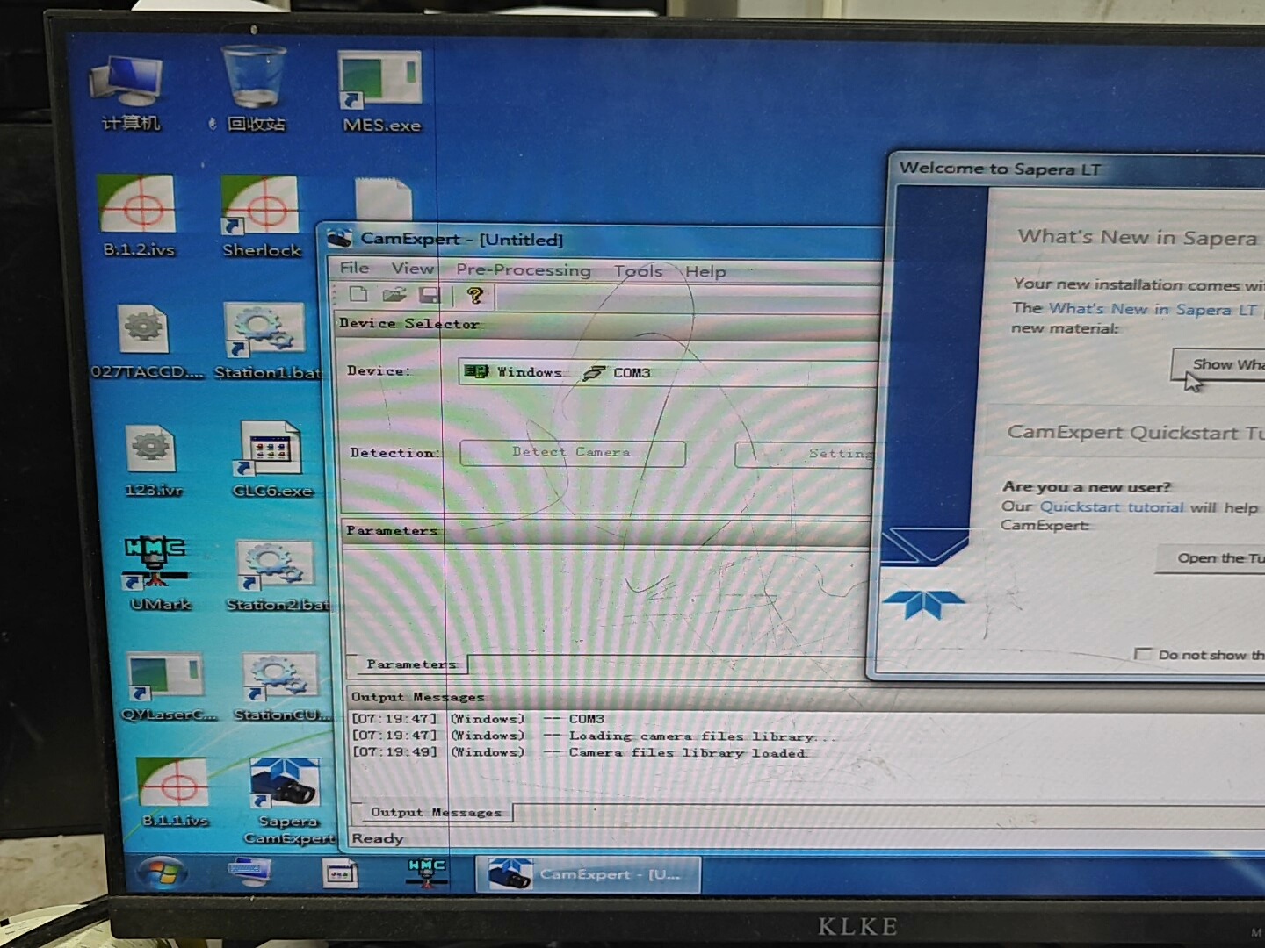Launch the Sherlock desktop shortcut
Viewport: 1265px width, 948px height.
tap(261, 209)
